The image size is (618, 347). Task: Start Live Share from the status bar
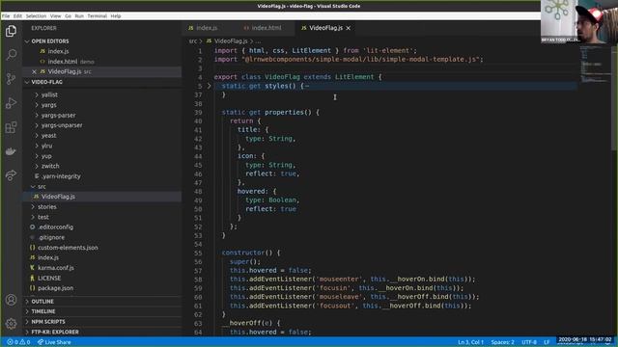point(54,342)
